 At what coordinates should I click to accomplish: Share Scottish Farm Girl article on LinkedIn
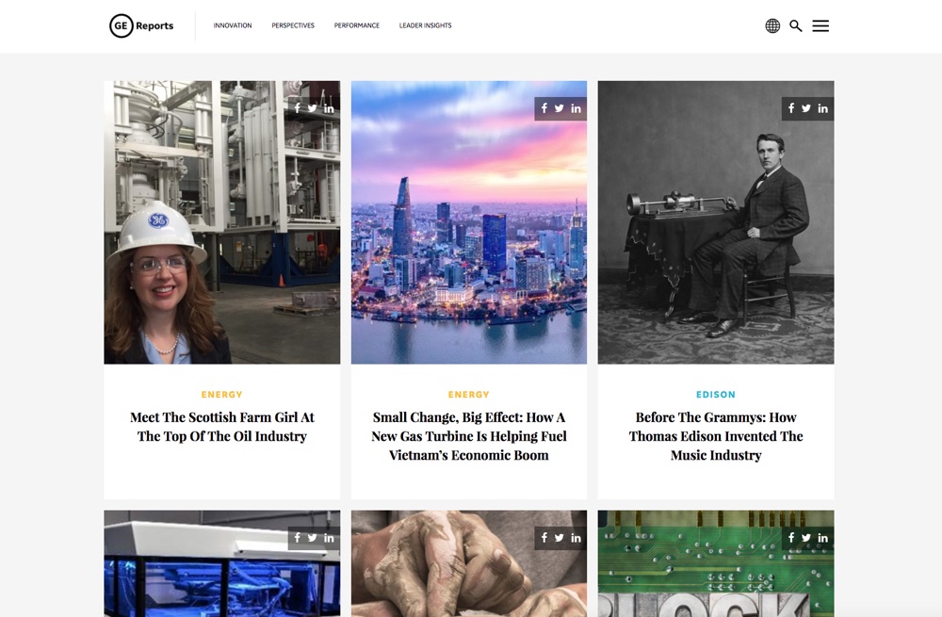[329, 108]
